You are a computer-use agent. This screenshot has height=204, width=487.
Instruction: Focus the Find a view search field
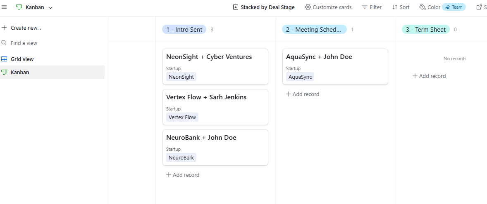click(24, 43)
